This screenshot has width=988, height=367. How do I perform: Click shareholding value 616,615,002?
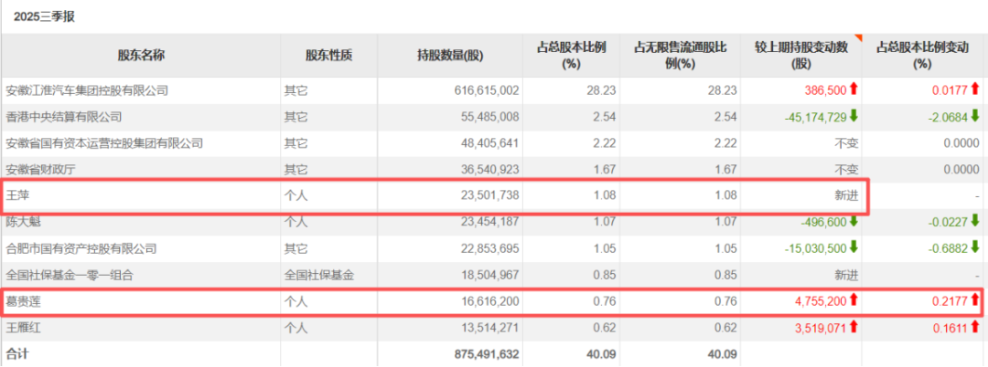(485, 90)
